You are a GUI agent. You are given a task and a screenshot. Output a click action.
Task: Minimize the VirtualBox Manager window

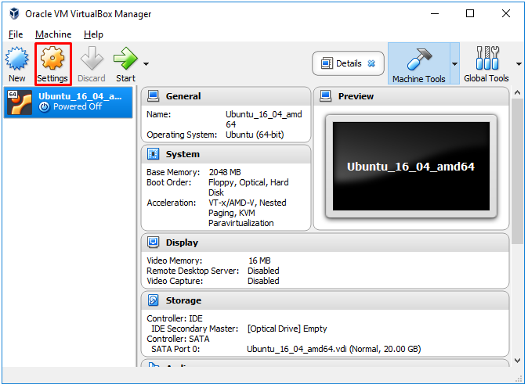pos(435,14)
